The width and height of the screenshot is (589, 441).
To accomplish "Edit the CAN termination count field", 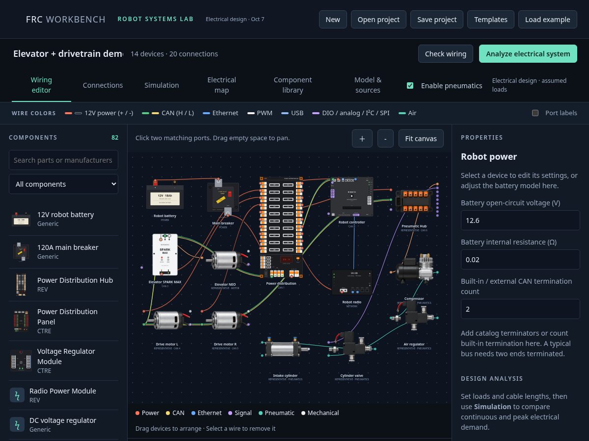I will click(x=520, y=309).
